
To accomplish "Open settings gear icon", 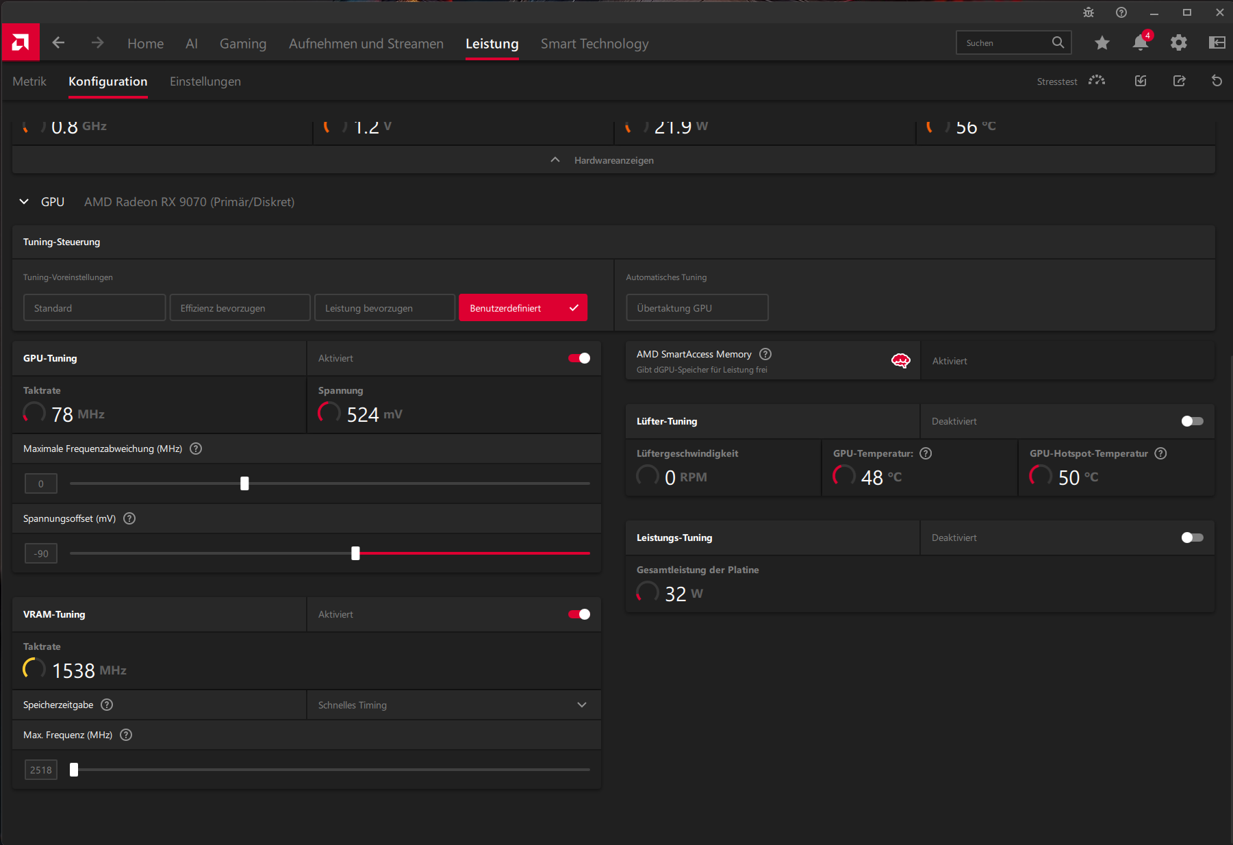I will [x=1178, y=42].
